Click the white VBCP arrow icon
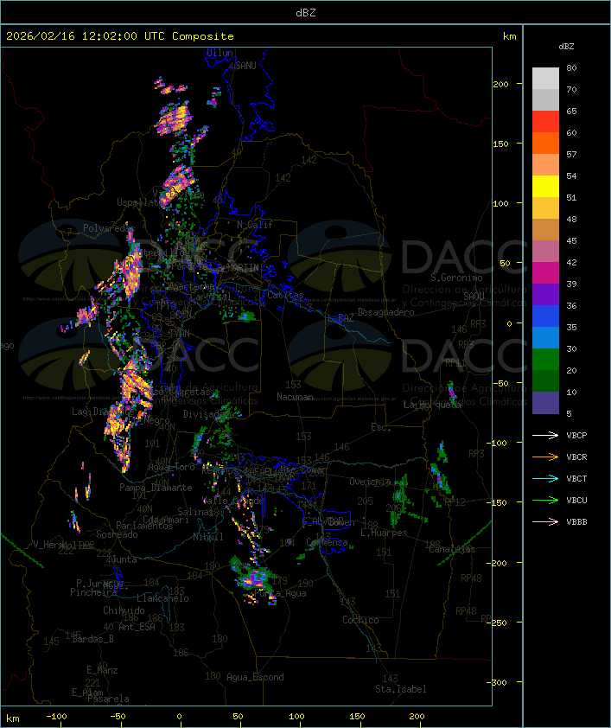This screenshot has height=728, width=611. [545, 435]
